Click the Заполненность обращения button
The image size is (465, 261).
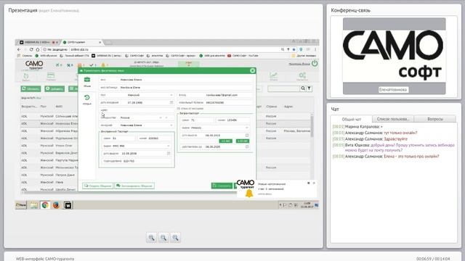tap(134, 186)
